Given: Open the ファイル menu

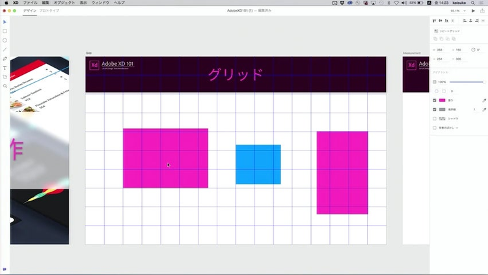Looking at the screenshot, I should click(30, 3).
